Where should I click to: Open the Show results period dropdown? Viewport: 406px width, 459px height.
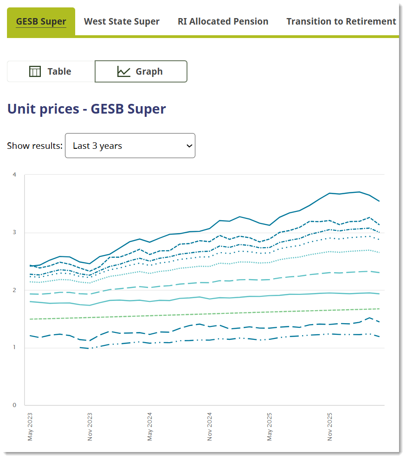pyautogui.click(x=130, y=146)
